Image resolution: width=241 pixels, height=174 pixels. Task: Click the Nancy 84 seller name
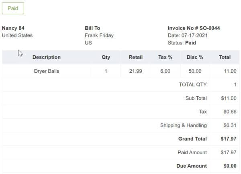[x=13, y=28]
